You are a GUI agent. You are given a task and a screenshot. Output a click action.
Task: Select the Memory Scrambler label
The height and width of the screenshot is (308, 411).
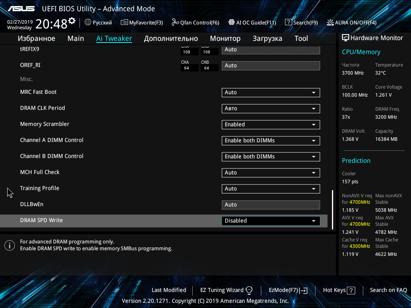[x=45, y=124]
